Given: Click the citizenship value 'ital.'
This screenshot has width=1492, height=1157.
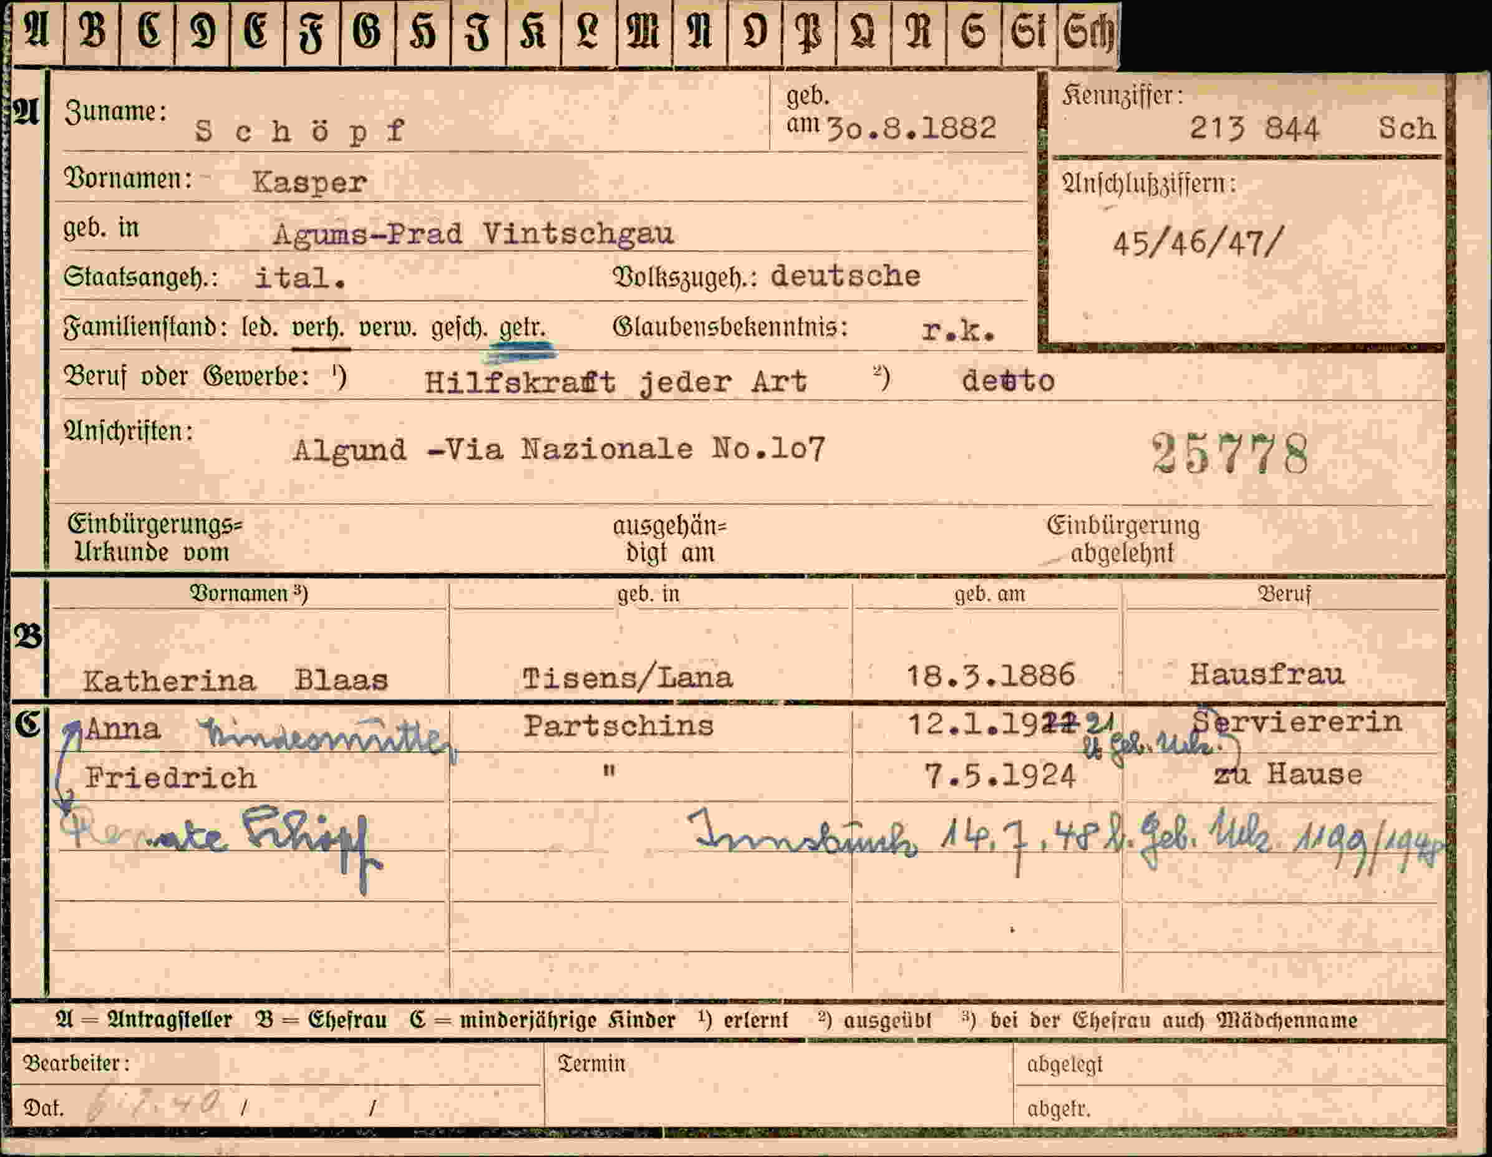Looking at the screenshot, I should tap(300, 278).
